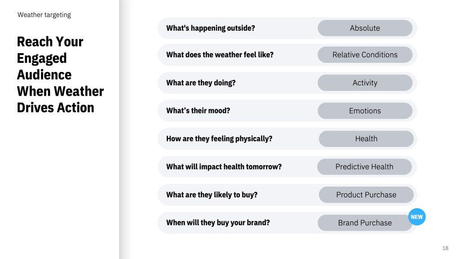Select "What are they doing?" text
Image resolution: width=460 pixels, height=259 pixels.
pyautogui.click(x=201, y=83)
